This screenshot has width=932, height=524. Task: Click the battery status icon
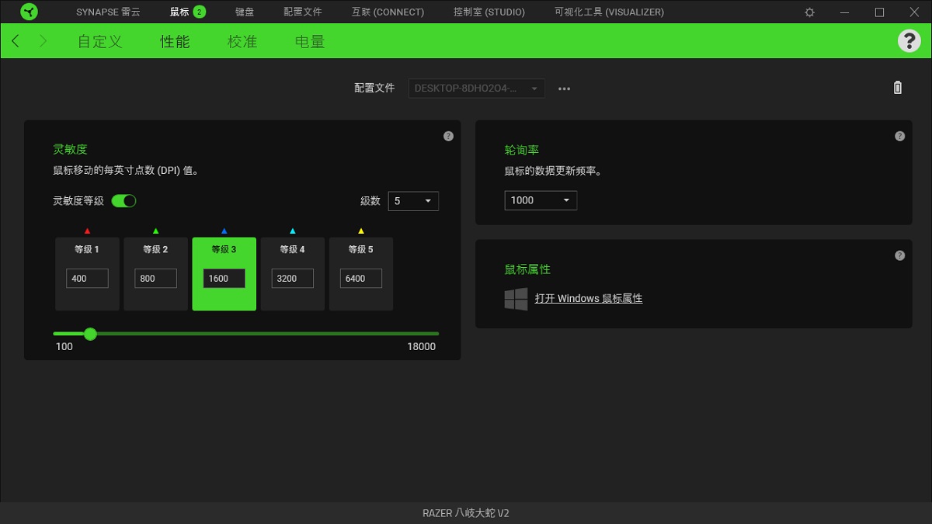tap(898, 88)
